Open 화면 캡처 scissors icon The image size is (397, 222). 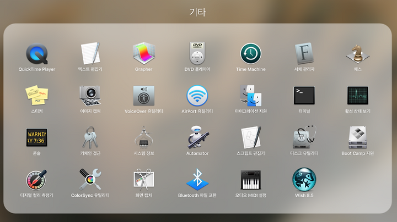(144, 180)
